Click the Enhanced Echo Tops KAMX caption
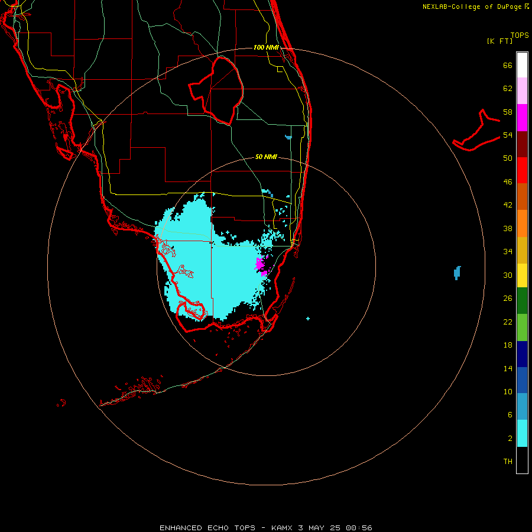 pos(266,528)
